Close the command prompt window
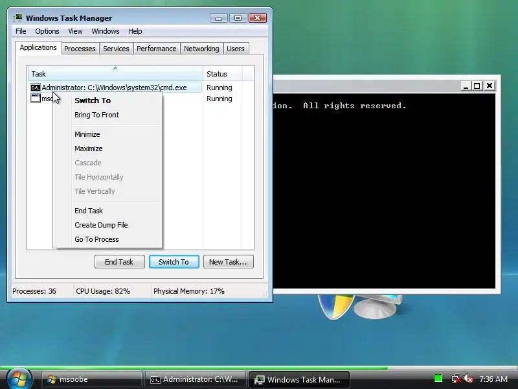The width and height of the screenshot is (518, 389). 490,86
